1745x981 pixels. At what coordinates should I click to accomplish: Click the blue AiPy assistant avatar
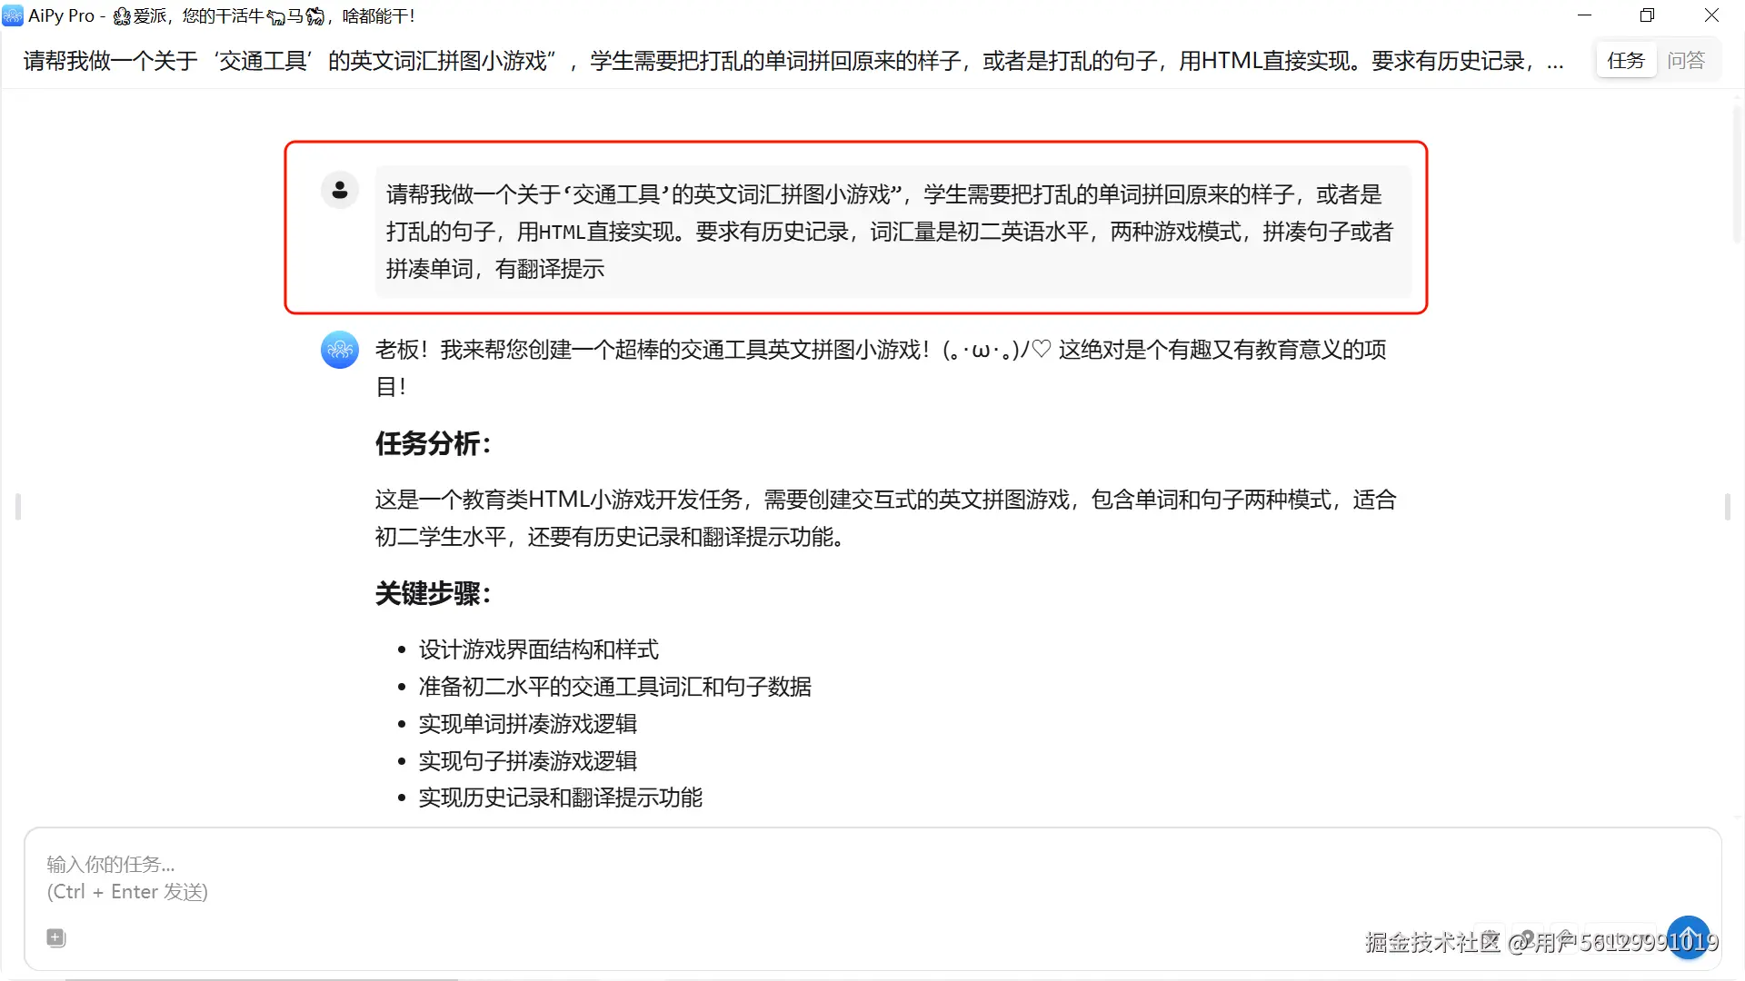(340, 350)
